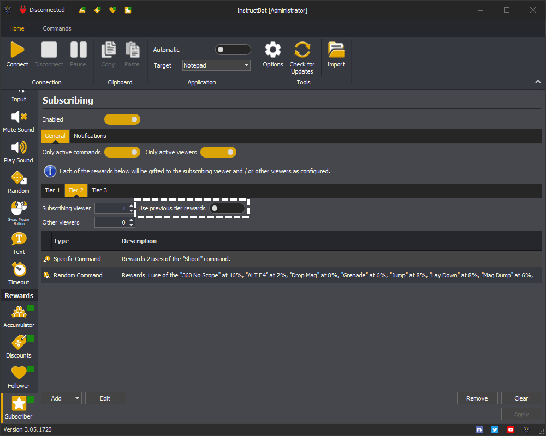Toggle Only active commands switch
The height and width of the screenshot is (436, 546).
click(x=122, y=152)
